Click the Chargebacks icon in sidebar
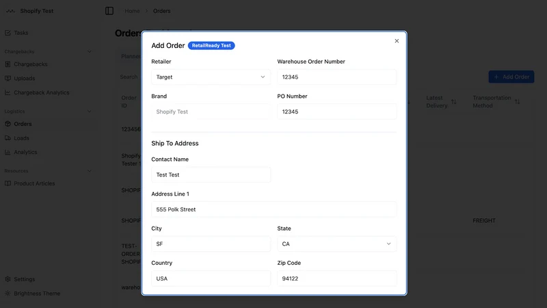Viewport: 547px width, 308px height. point(8,64)
